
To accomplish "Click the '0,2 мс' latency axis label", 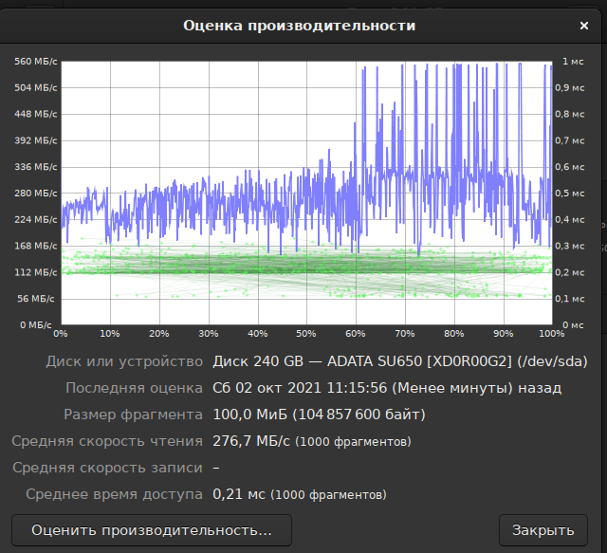I will 569,272.
